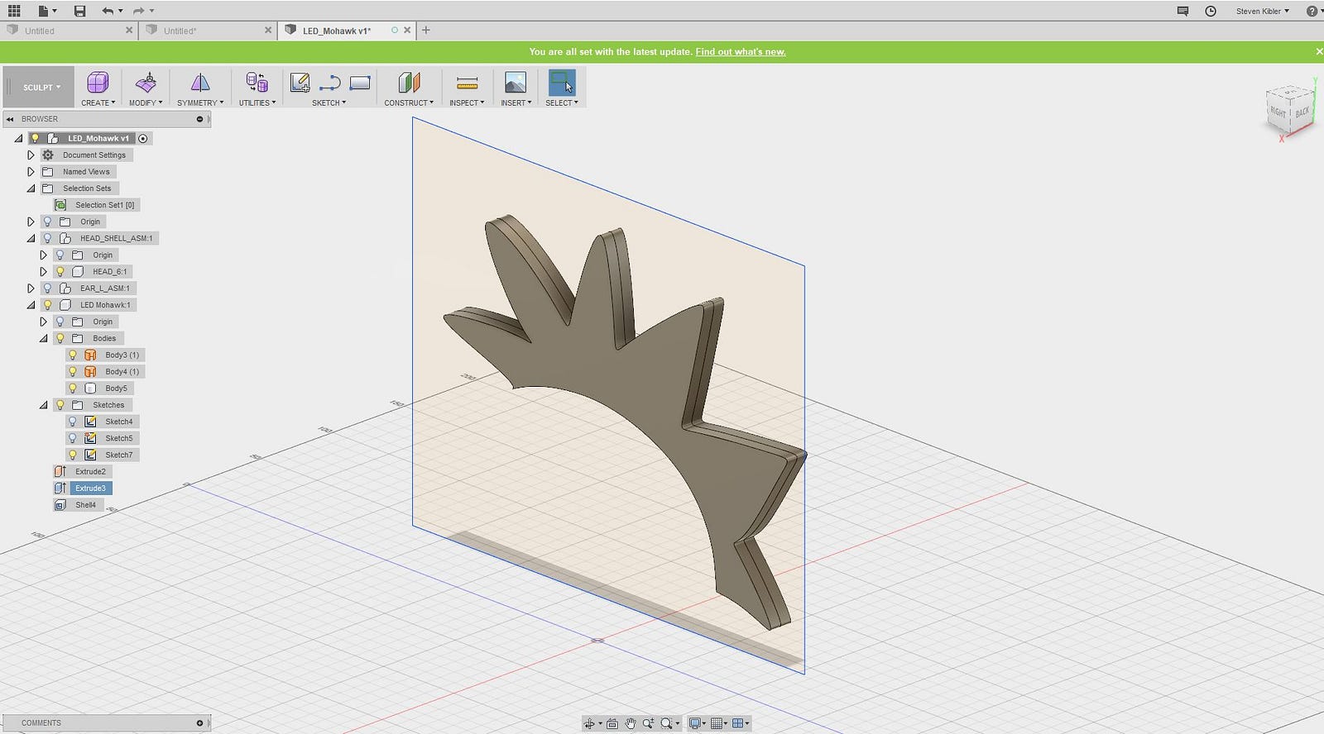
Task: Select the sketch Rectangle tool
Action: tap(360, 83)
